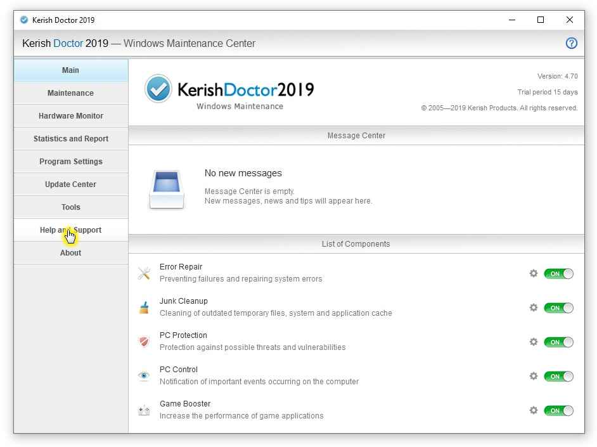Disable the Junk Cleanup toggle
Screen dimensions: 597x447
coord(558,308)
